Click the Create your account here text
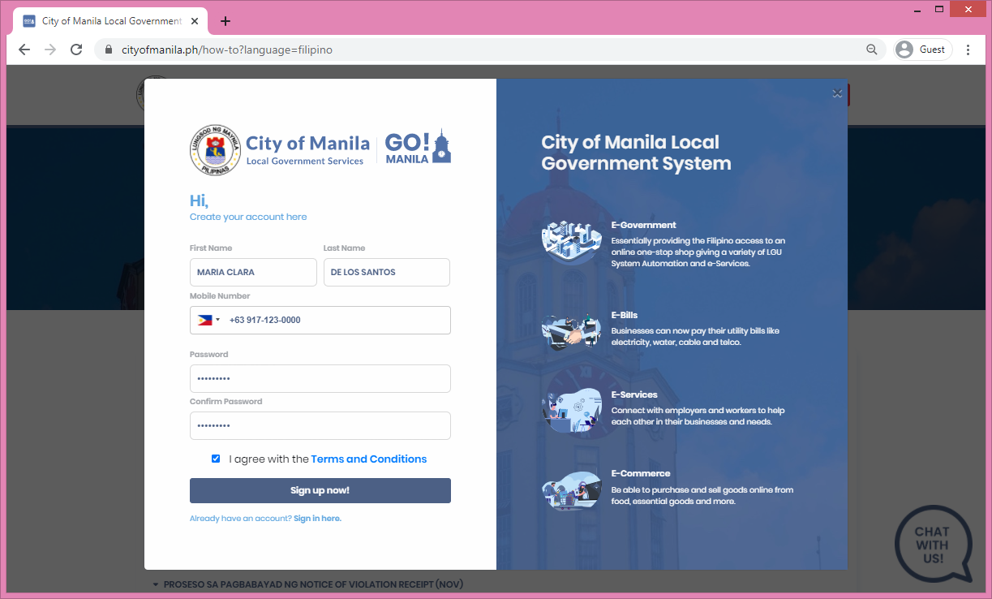 [248, 217]
